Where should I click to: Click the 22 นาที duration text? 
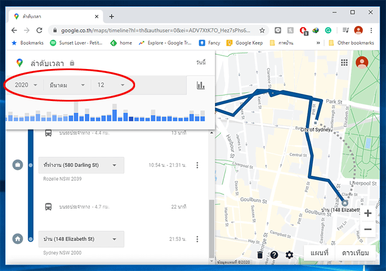(x=179, y=206)
